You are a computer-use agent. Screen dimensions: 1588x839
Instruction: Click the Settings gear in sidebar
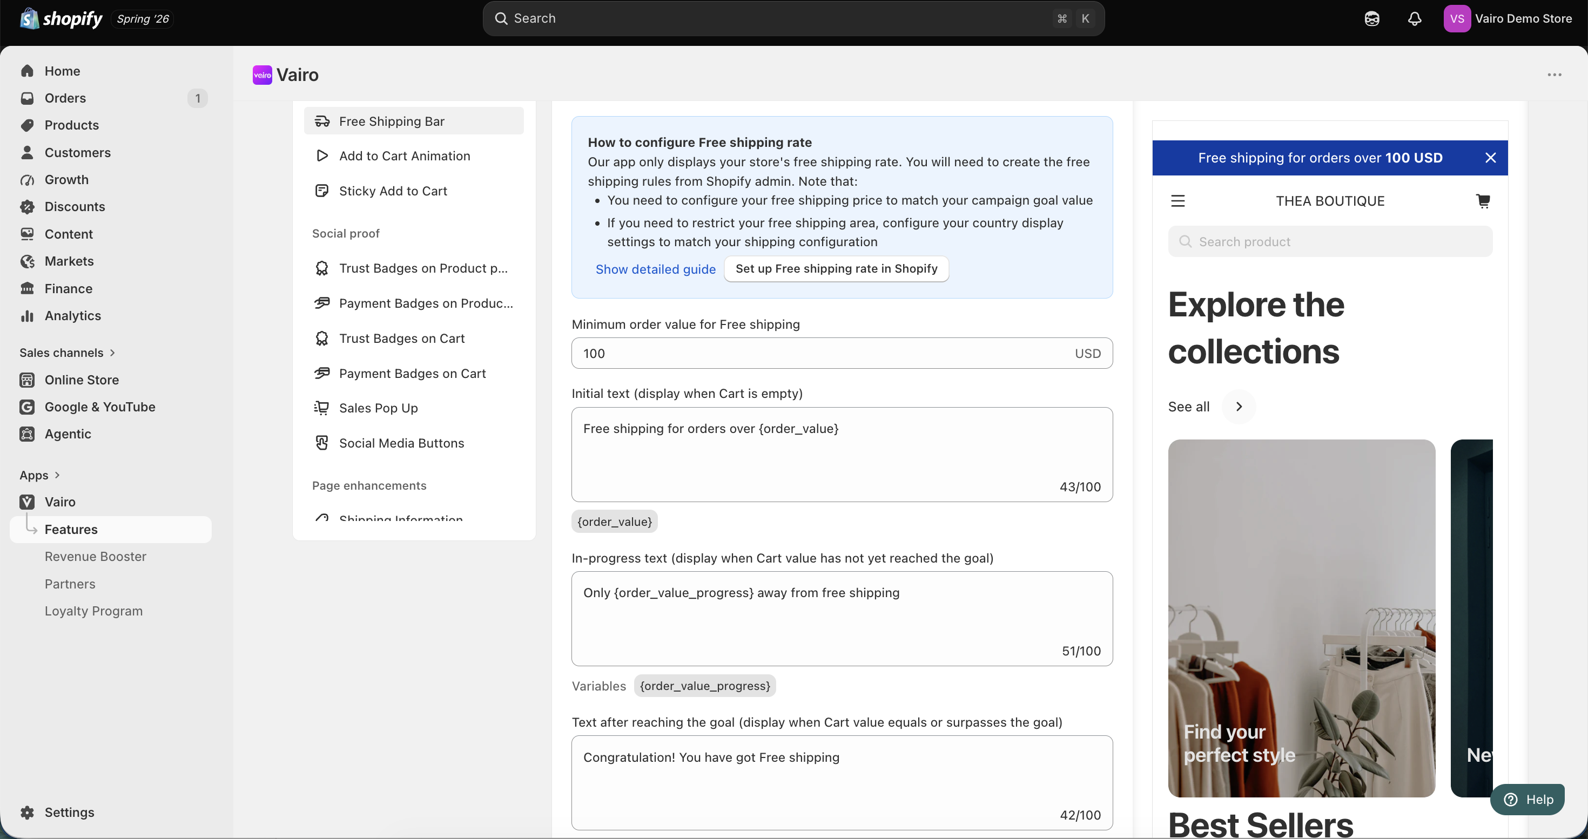point(27,812)
